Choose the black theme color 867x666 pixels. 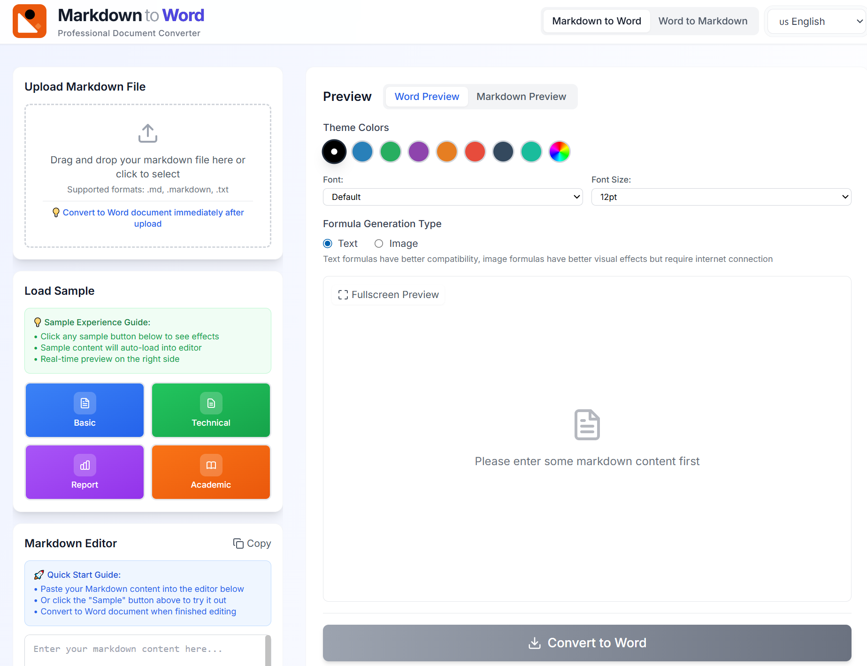pyautogui.click(x=334, y=152)
